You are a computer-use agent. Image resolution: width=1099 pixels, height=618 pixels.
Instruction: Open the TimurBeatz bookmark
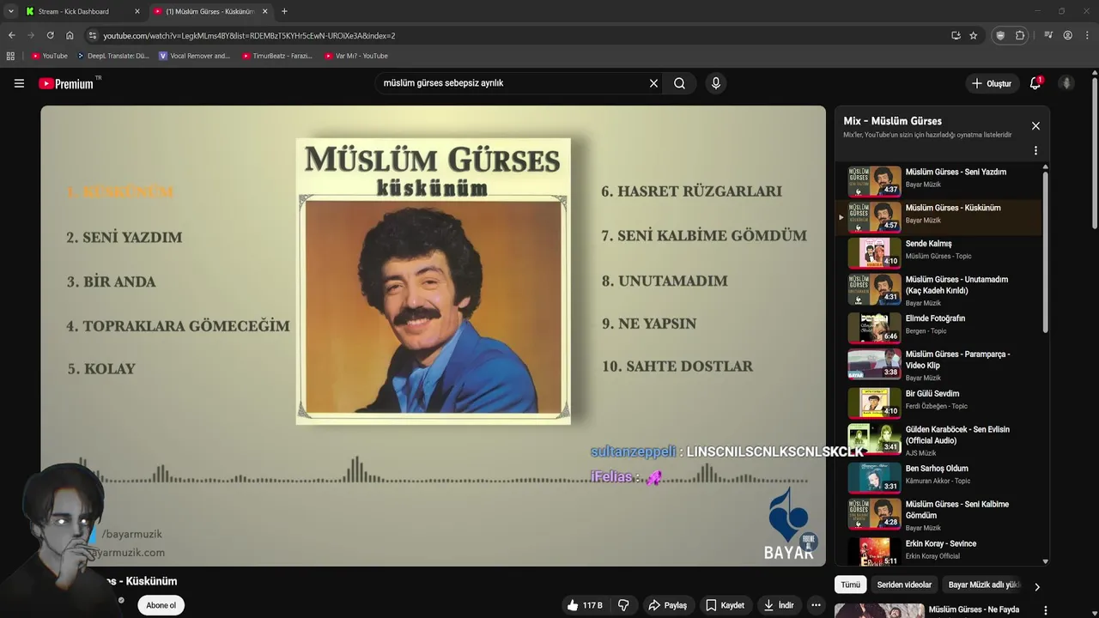coord(276,56)
